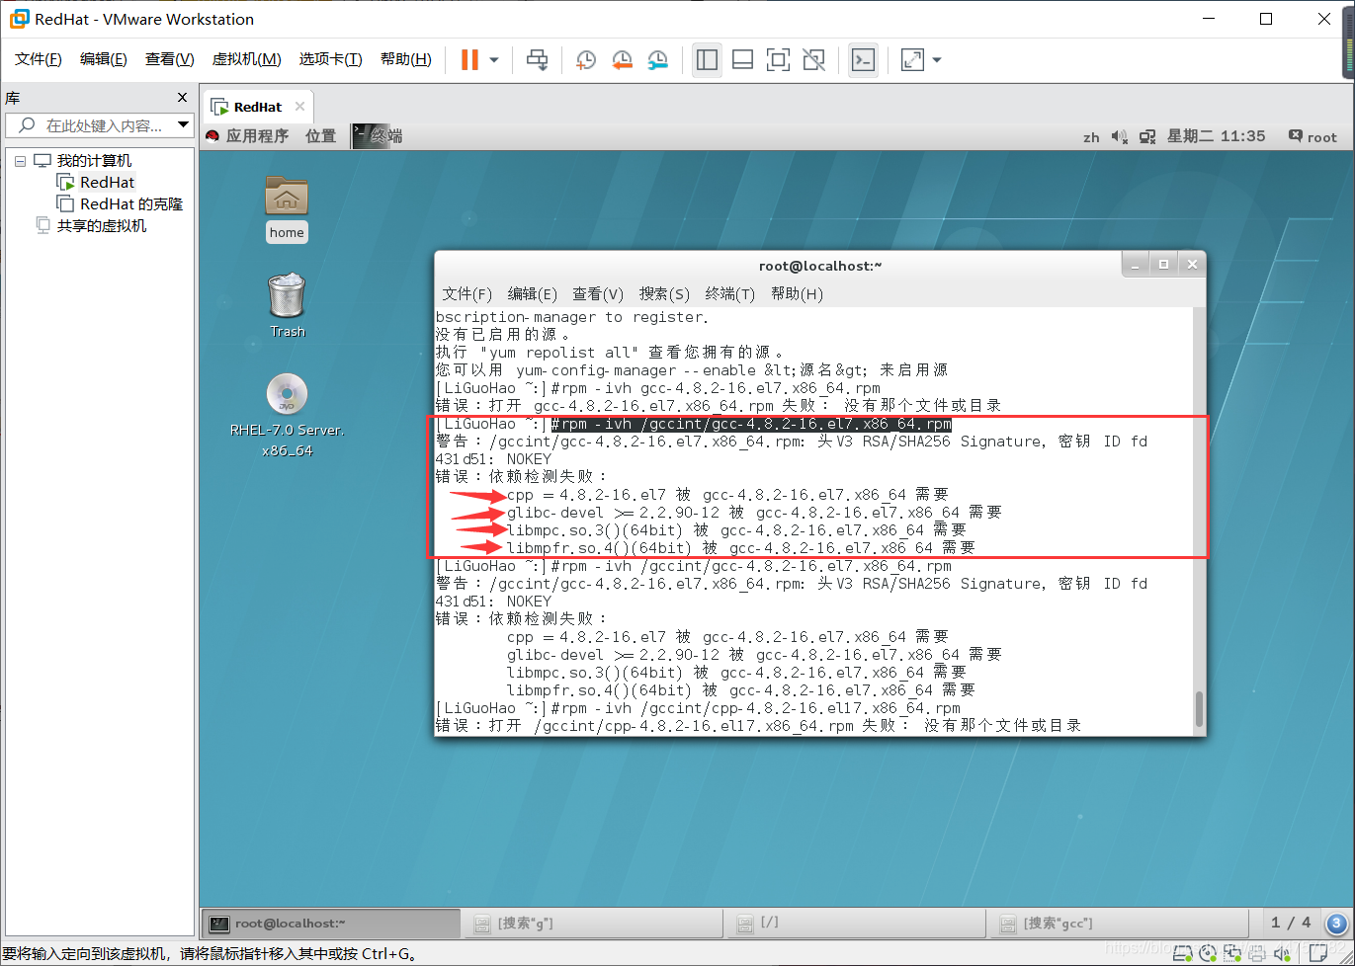
Task: Close the library panel
Action: tap(182, 97)
